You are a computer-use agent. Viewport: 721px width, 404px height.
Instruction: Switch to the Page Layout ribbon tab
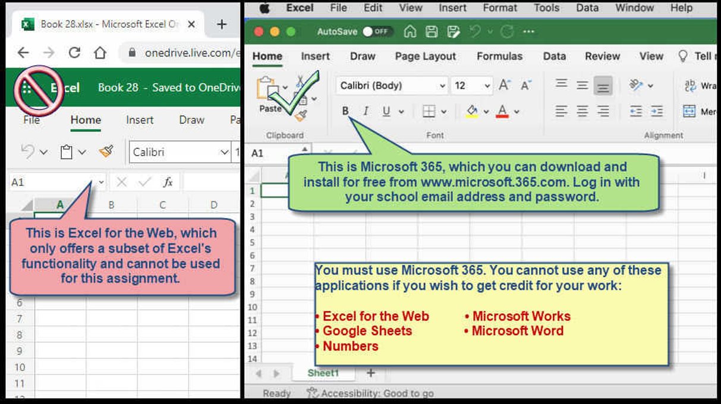coord(425,56)
